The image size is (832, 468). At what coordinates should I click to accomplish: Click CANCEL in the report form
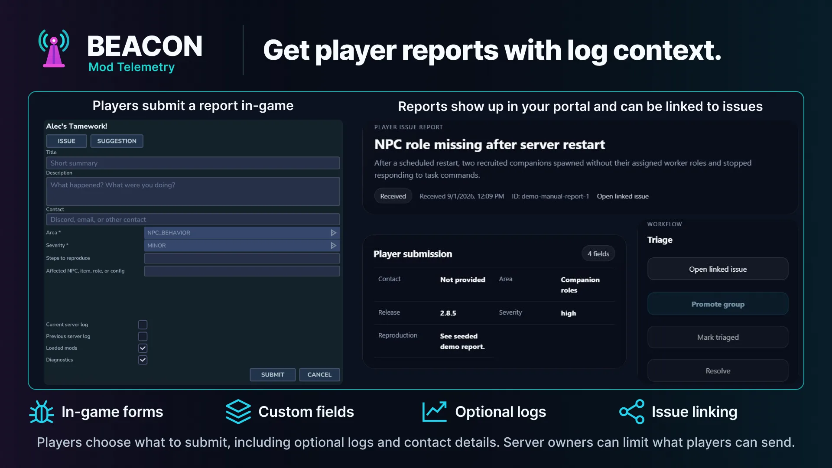point(319,374)
